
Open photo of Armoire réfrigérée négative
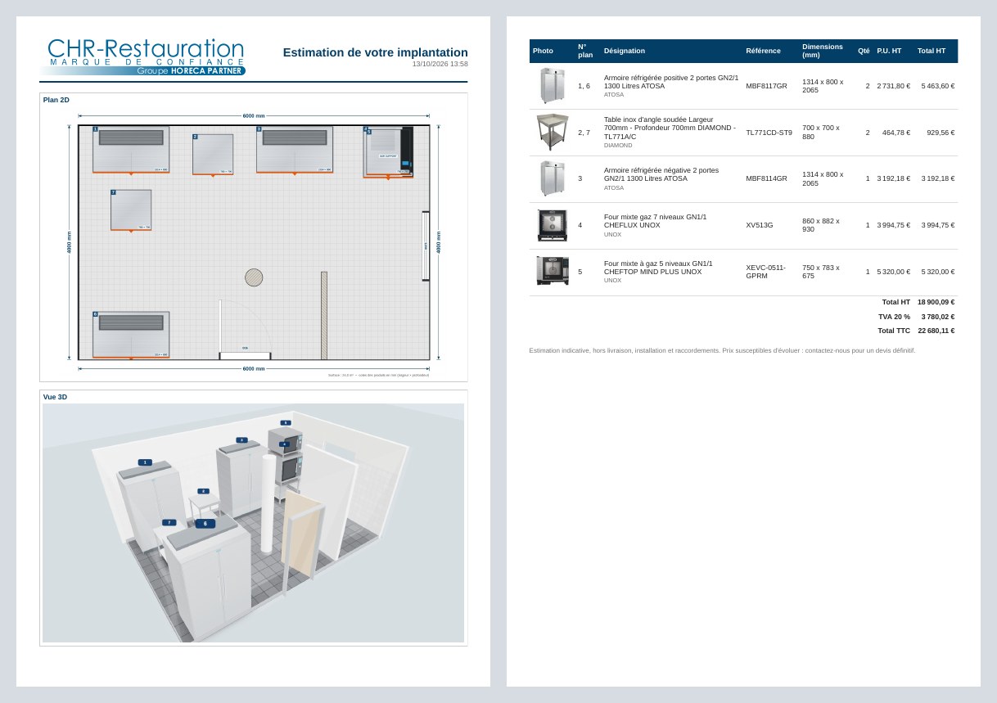[553, 178]
